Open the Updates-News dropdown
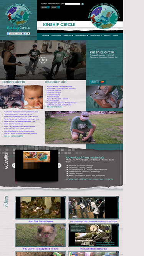This screenshot has width=144, height=256. [x=82, y=35]
